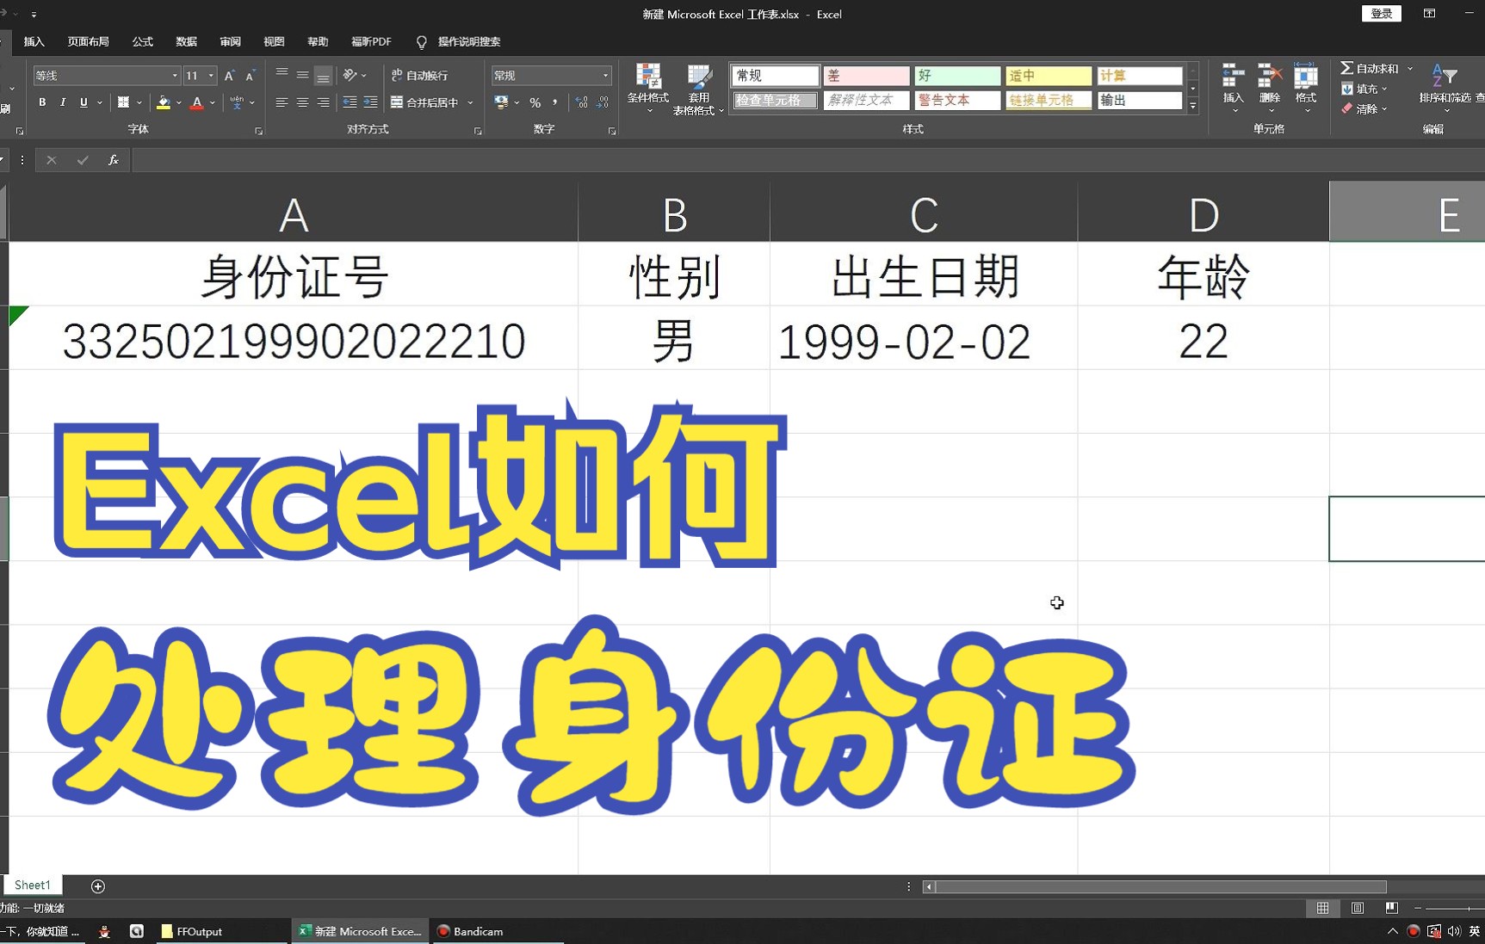Toggle bold formatting in the font group
The image size is (1485, 944).
(40, 102)
